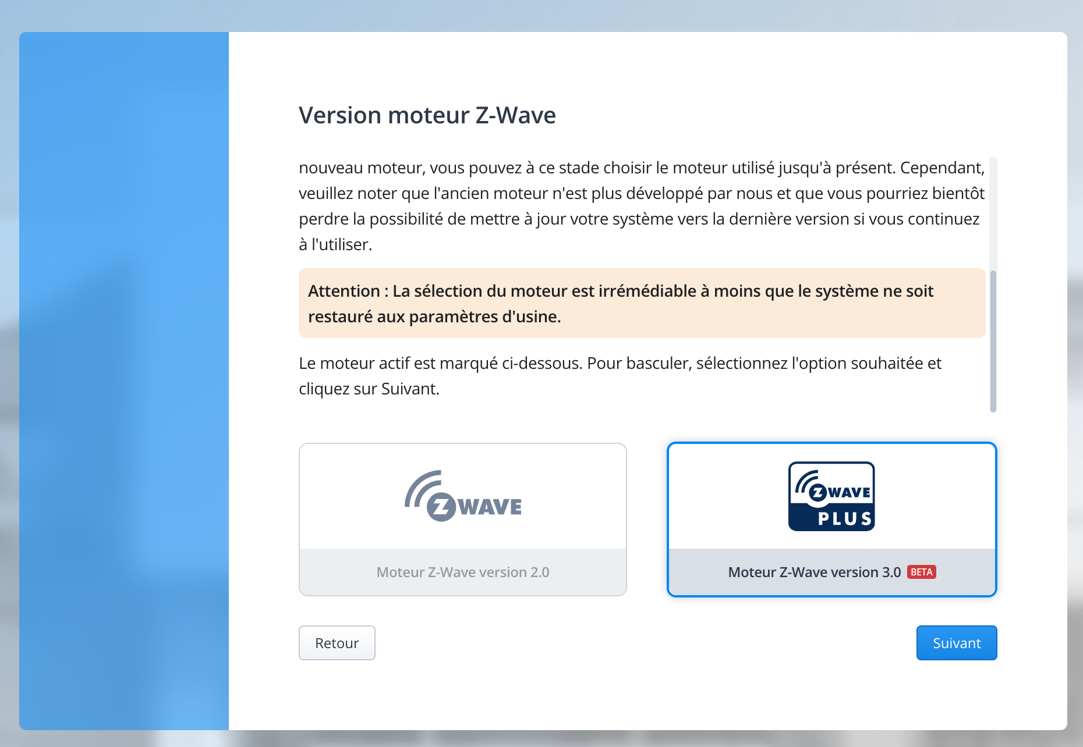This screenshot has width=1083, height=747.
Task: Click the paragraph starting 'Le moteur actif'
Action: [x=620, y=376]
